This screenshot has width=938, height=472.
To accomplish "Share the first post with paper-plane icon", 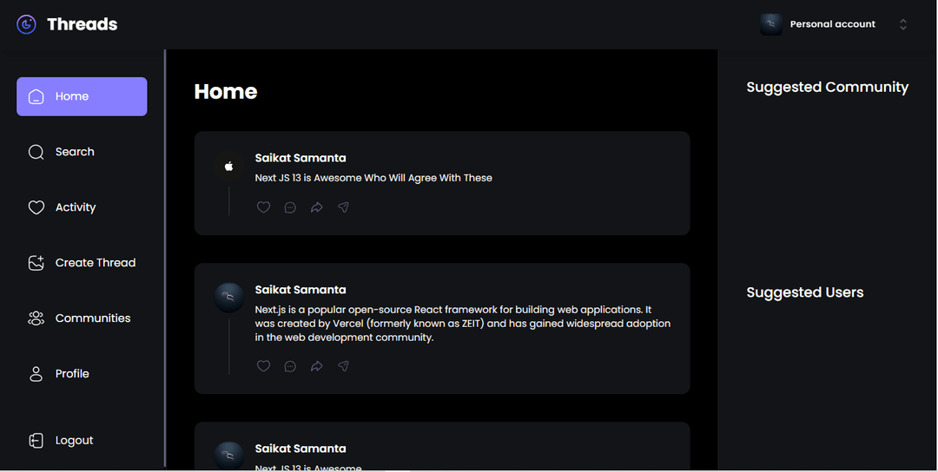I will click(x=344, y=207).
